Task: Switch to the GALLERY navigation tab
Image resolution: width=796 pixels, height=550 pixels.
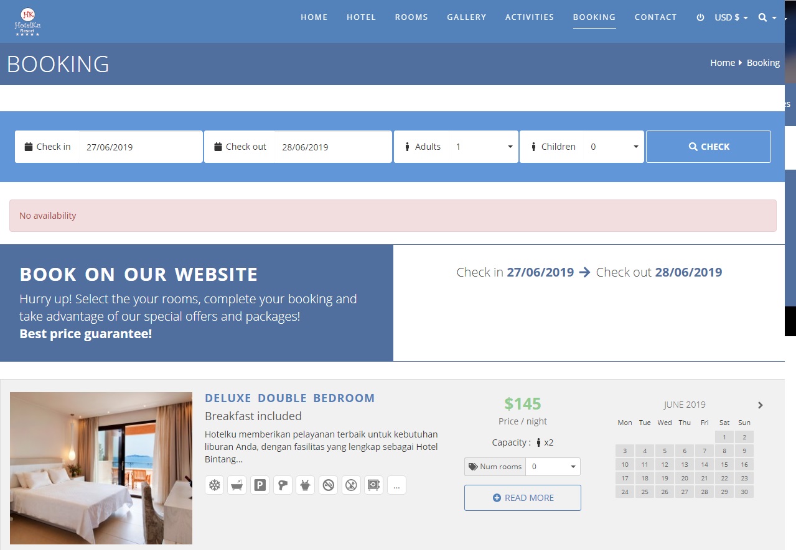Action: 466,17
